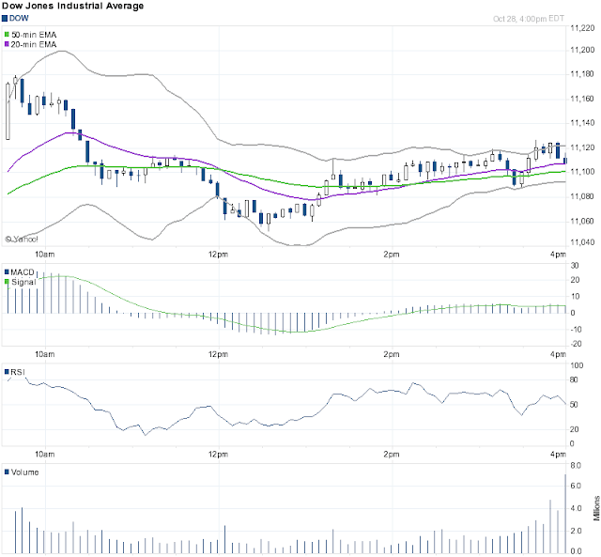Screen dimensions: 601x557
Task: Click the MACD legend label
Action: 23,272
